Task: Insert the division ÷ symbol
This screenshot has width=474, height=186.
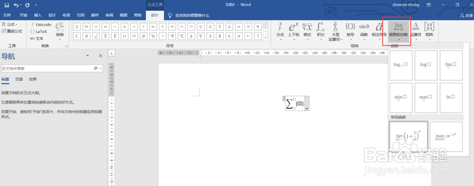Action: tap(134, 26)
